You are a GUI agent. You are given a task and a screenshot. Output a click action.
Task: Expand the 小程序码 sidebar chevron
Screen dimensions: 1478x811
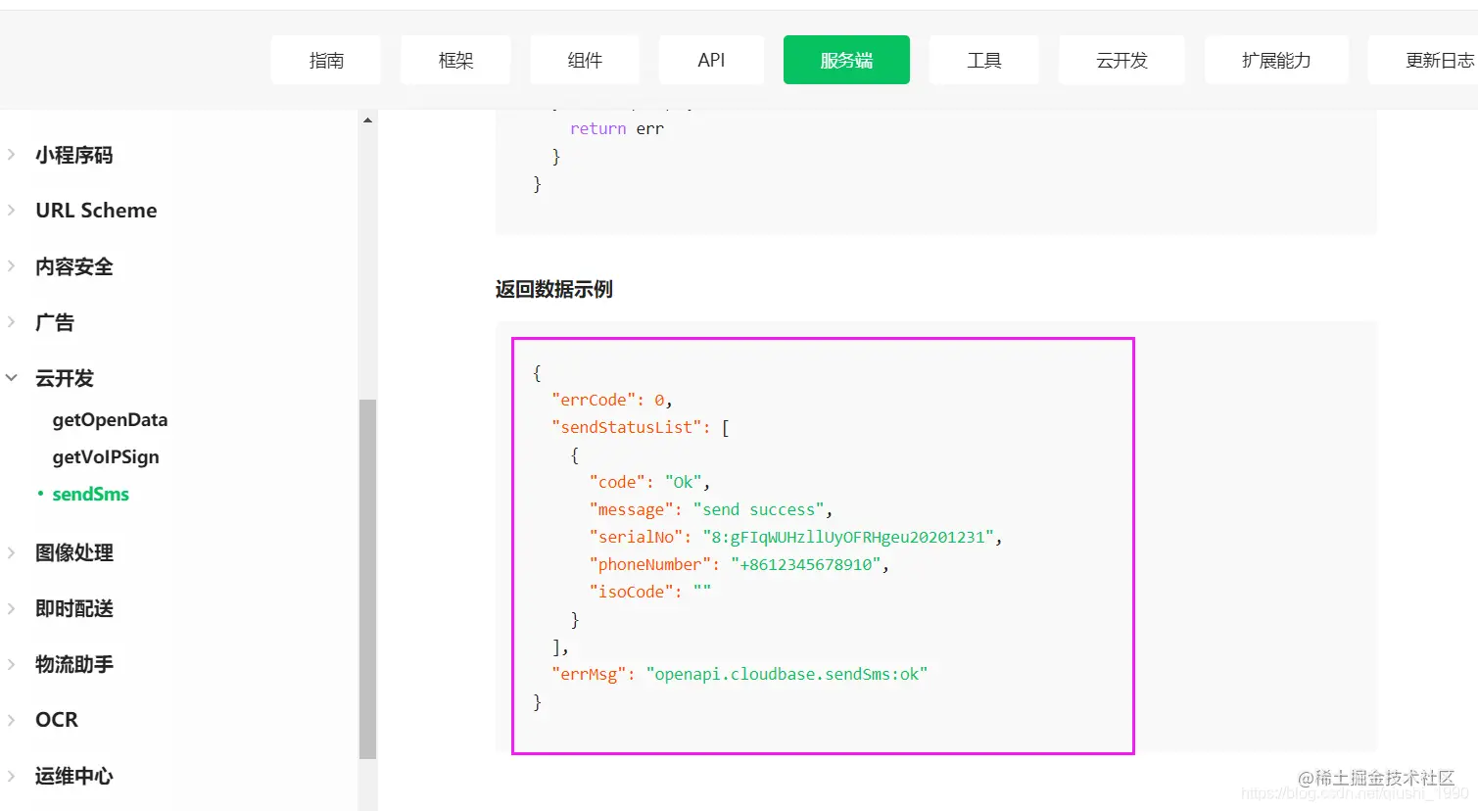(12, 155)
